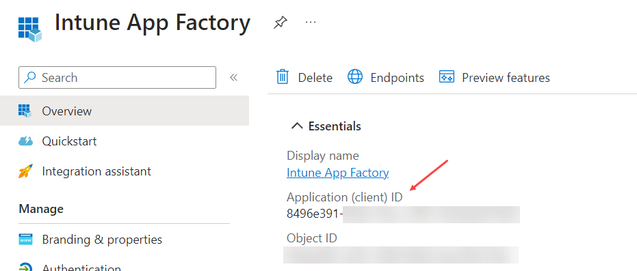
Task: Click the Preview features icon
Action: pyautogui.click(x=447, y=76)
